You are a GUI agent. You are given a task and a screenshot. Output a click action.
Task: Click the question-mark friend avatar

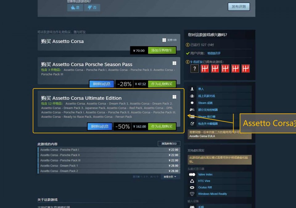(x=195, y=68)
